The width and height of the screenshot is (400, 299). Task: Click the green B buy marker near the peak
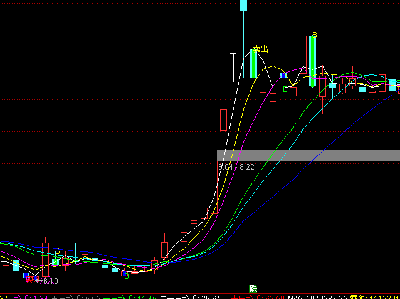tap(285, 89)
